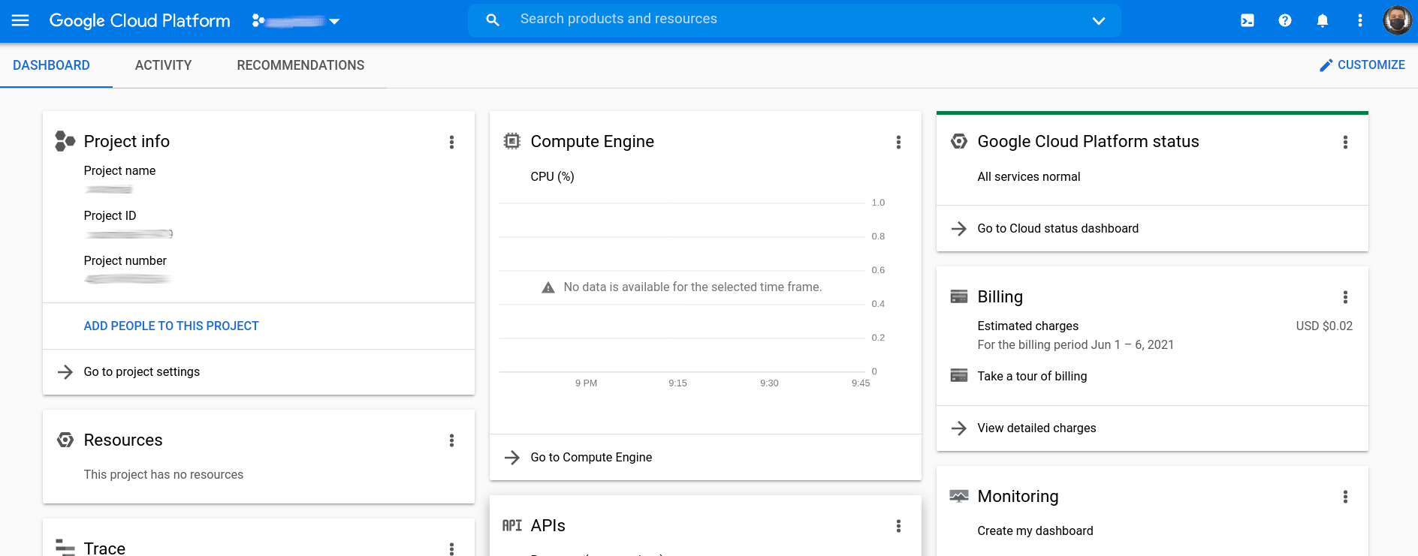Open Google Cloud Platform status card menu
The width and height of the screenshot is (1418, 556).
pos(1345,142)
